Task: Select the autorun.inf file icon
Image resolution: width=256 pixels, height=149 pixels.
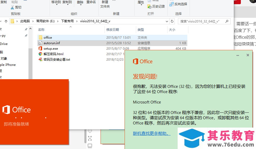Action: pos(40,43)
